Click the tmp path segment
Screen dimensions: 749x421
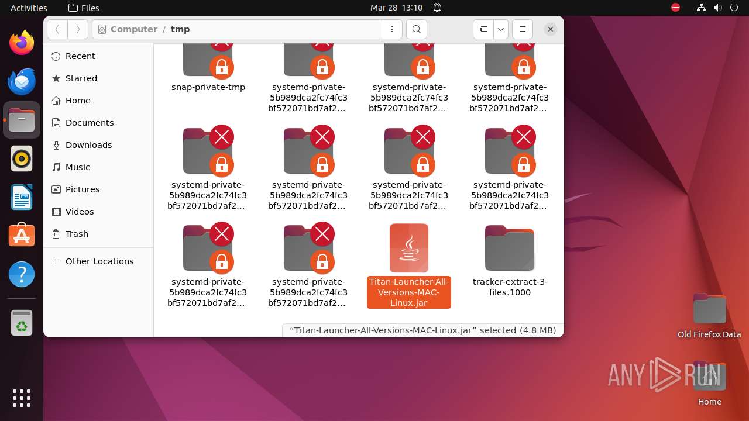[x=180, y=29]
